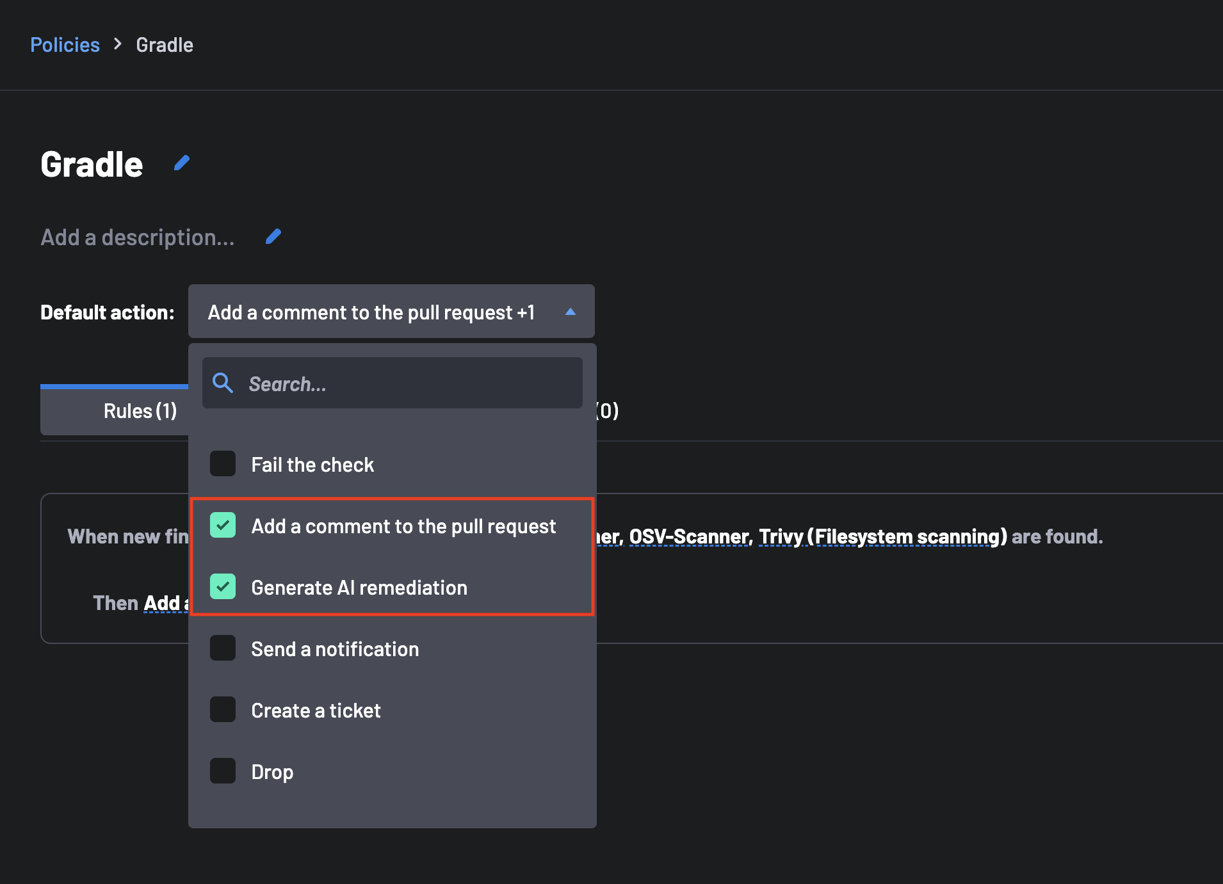Click the pencil icon beside the Gradle title
This screenshot has height=884, width=1223.
tap(182, 163)
